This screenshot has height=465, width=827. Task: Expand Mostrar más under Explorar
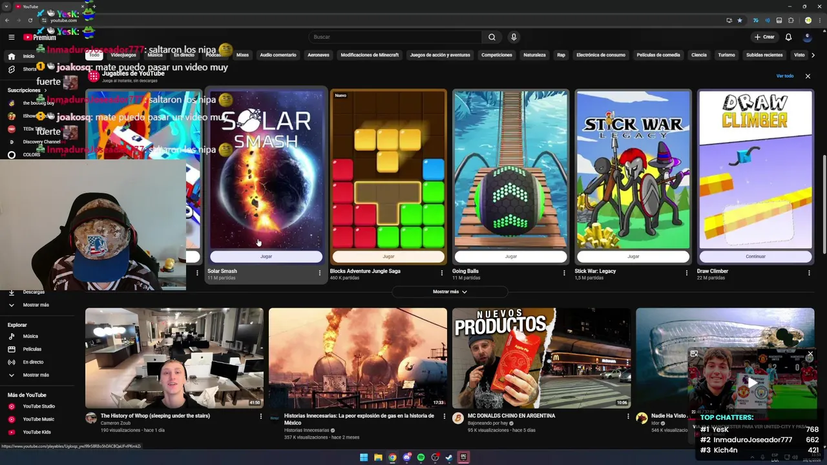click(36, 375)
